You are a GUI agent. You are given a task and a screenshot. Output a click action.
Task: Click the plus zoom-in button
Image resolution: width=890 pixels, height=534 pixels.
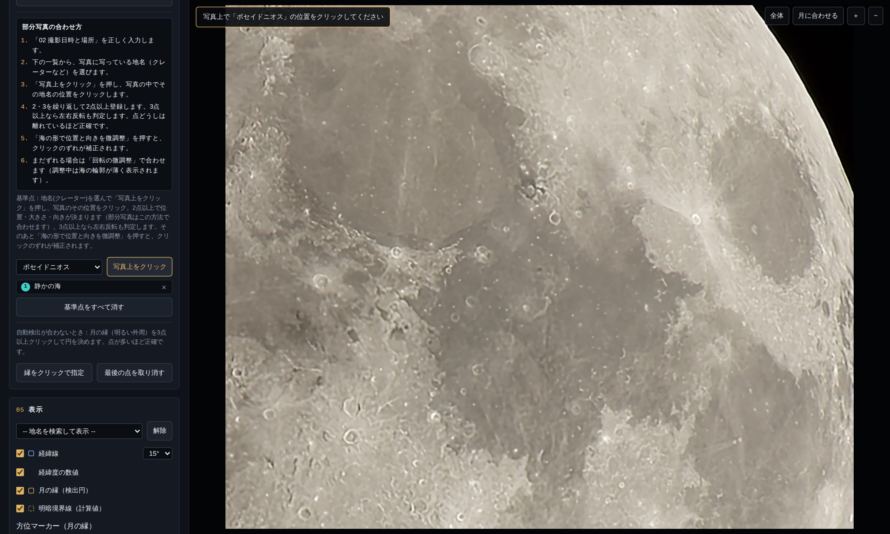(856, 16)
